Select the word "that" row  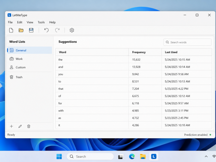(x=134, y=89)
